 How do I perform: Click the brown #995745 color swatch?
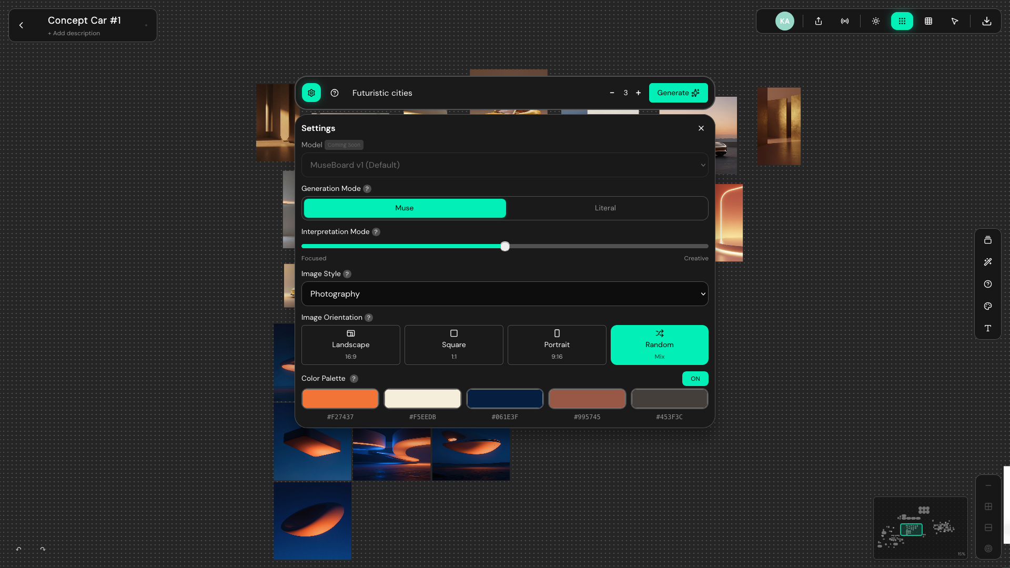(587, 399)
